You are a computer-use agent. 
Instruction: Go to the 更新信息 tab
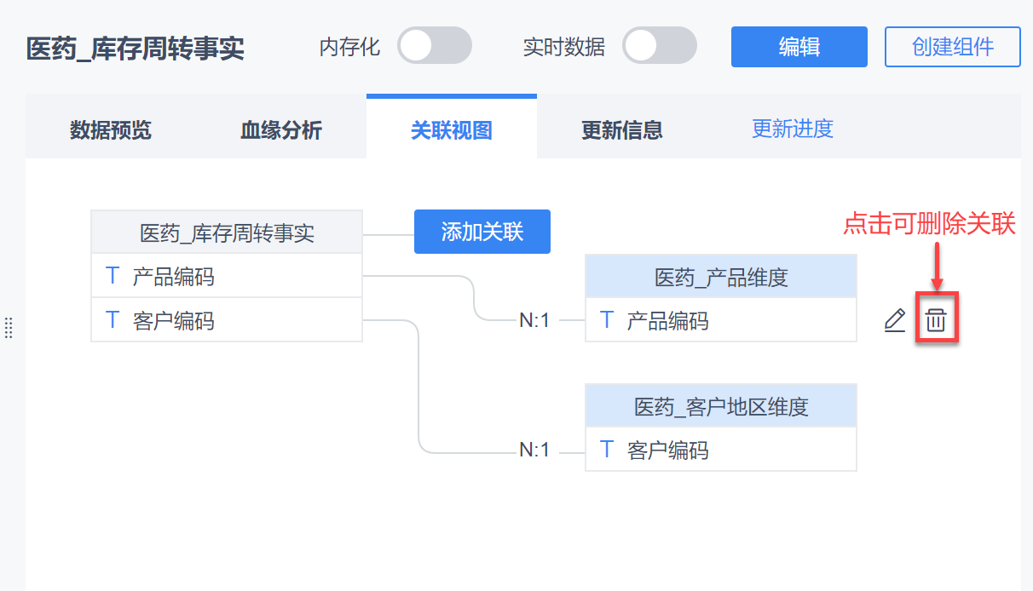(x=622, y=130)
